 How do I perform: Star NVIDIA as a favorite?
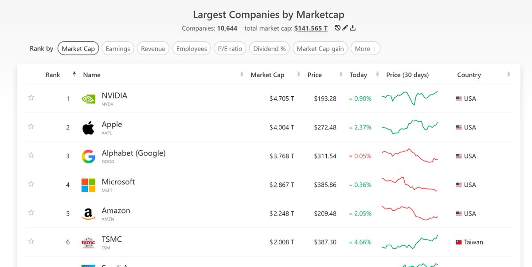31,98
